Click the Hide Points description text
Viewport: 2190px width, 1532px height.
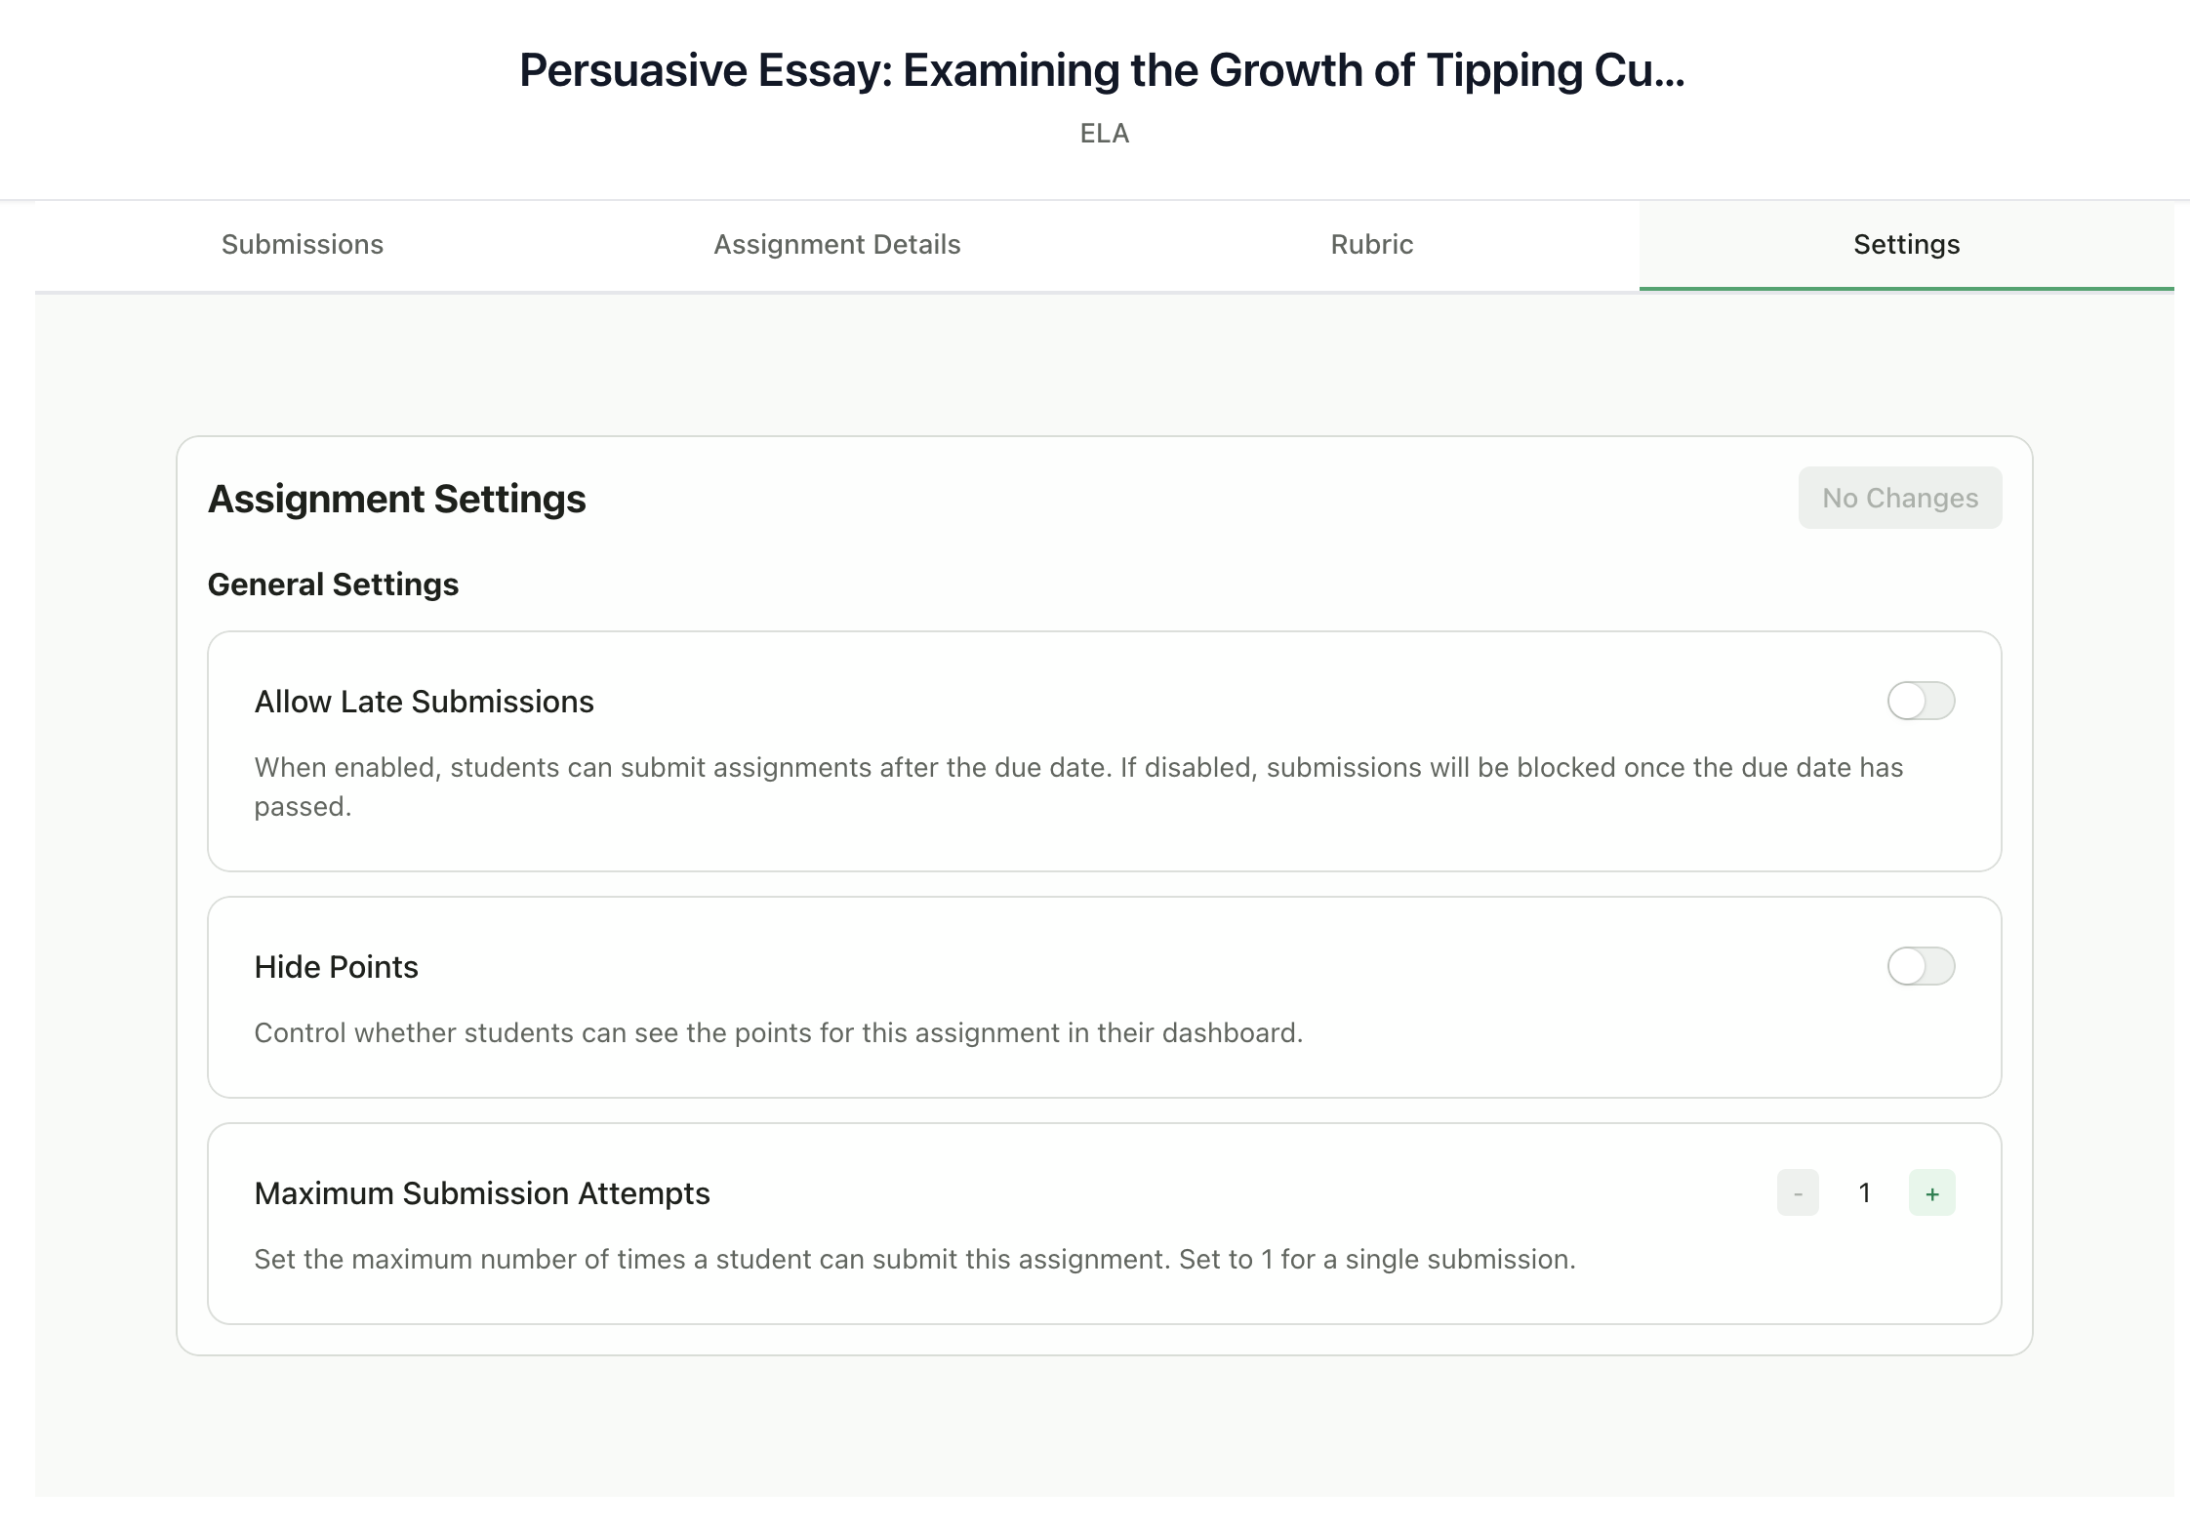click(779, 1032)
